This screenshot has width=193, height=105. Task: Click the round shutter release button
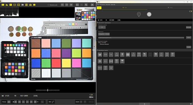coord(149,15)
